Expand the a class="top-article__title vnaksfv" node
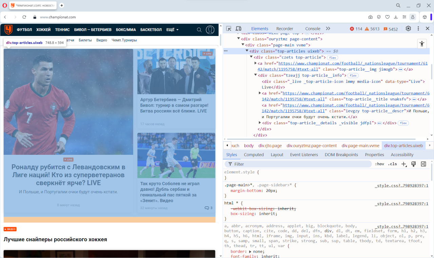434x258 pixels. 260,93
